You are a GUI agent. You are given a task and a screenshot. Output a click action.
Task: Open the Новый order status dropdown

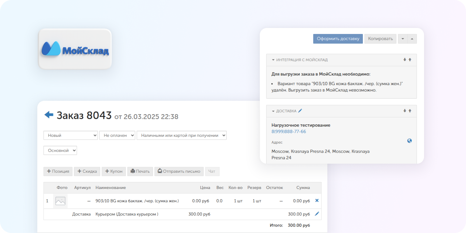70,135
